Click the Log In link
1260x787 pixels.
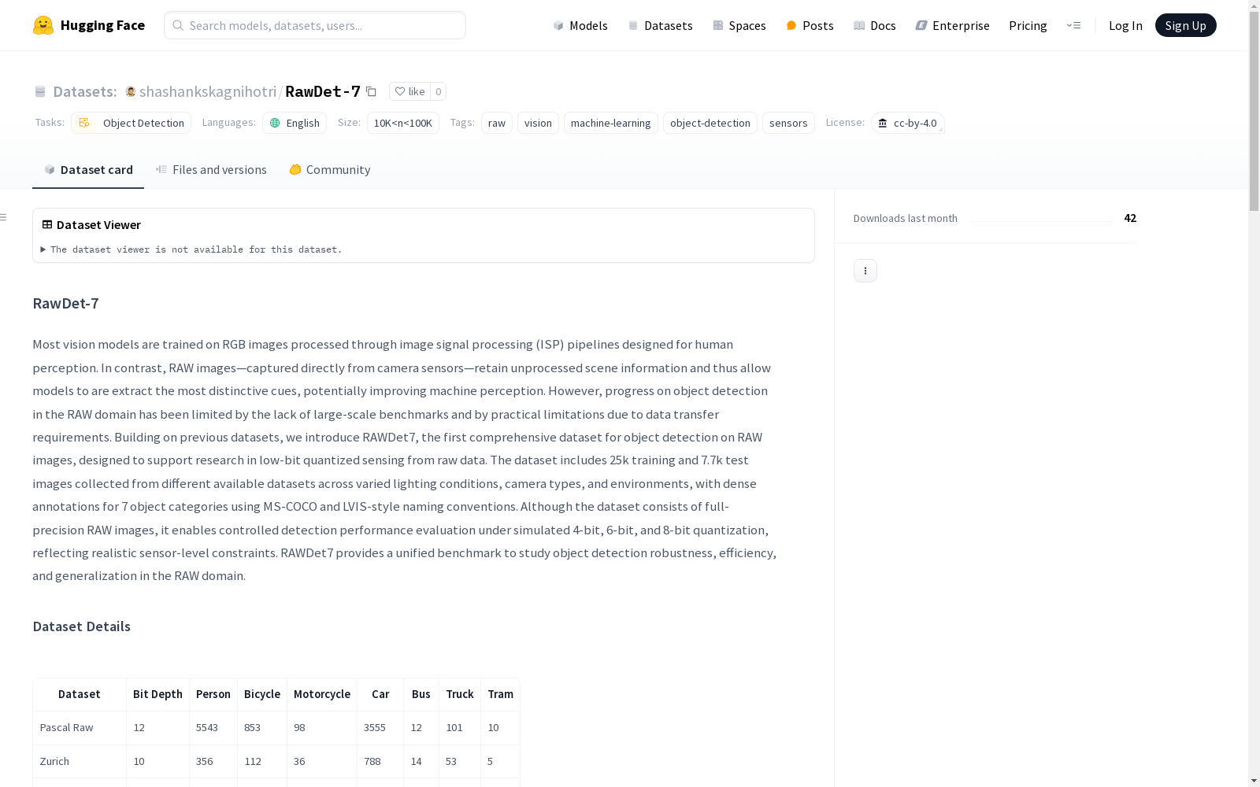[1125, 25]
